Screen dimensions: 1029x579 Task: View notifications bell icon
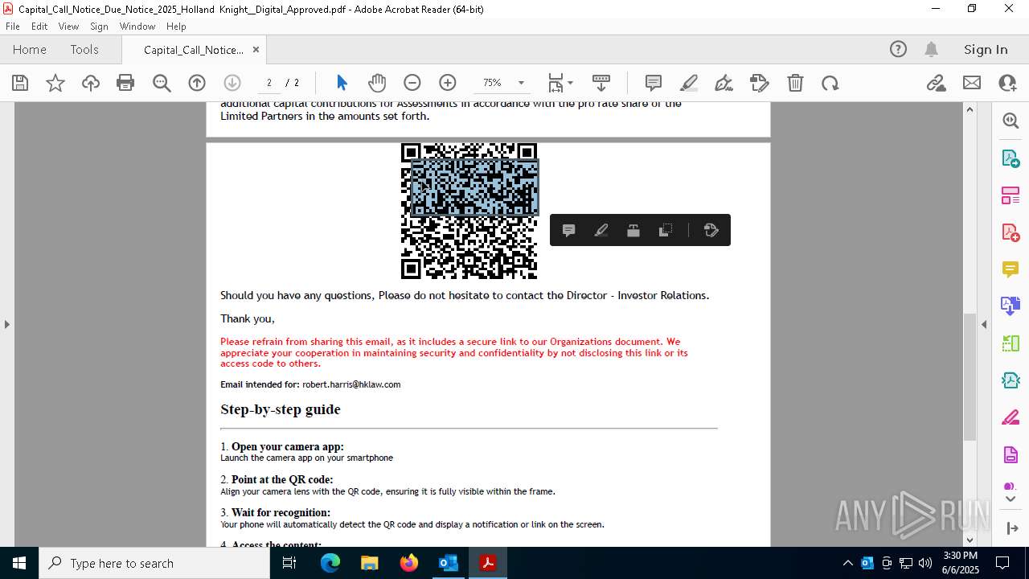click(x=932, y=49)
